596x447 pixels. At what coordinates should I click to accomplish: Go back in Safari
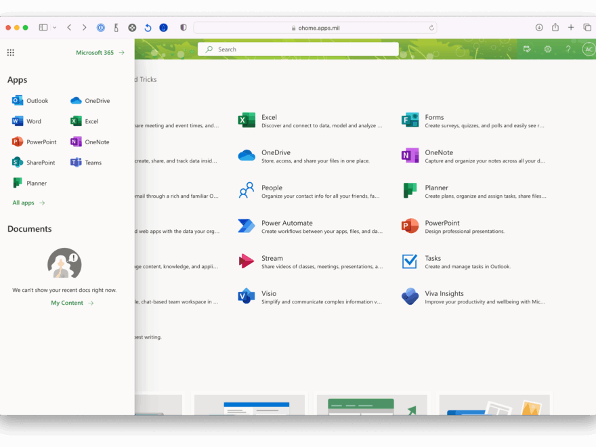[x=69, y=27]
